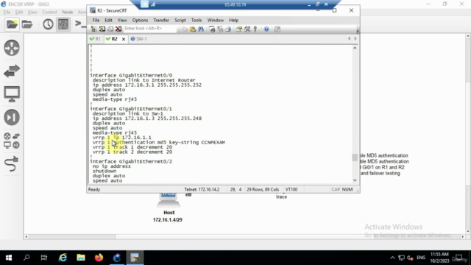Click 'interface GigabitEthernet0/2' line in terminal

[x=131, y=161]
